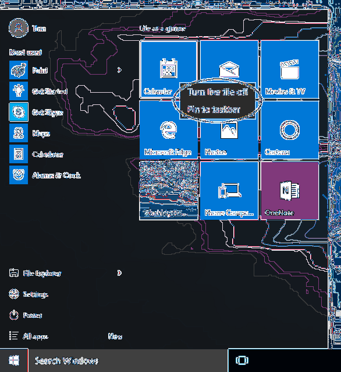The height and width of the screenshot is (372, 341).
Task: Open the Get Skype app icon
Action: [19, 112]
